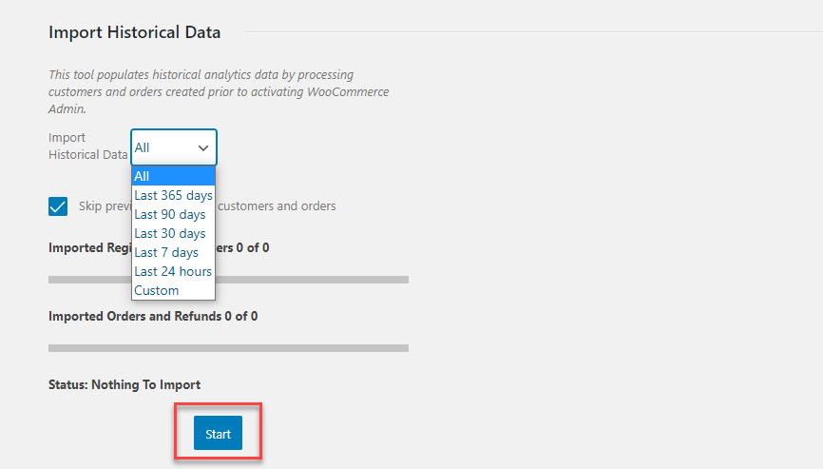Click the "Import Historical Data" field label
This screenshot has width=823, height=469.
point(86,146)
